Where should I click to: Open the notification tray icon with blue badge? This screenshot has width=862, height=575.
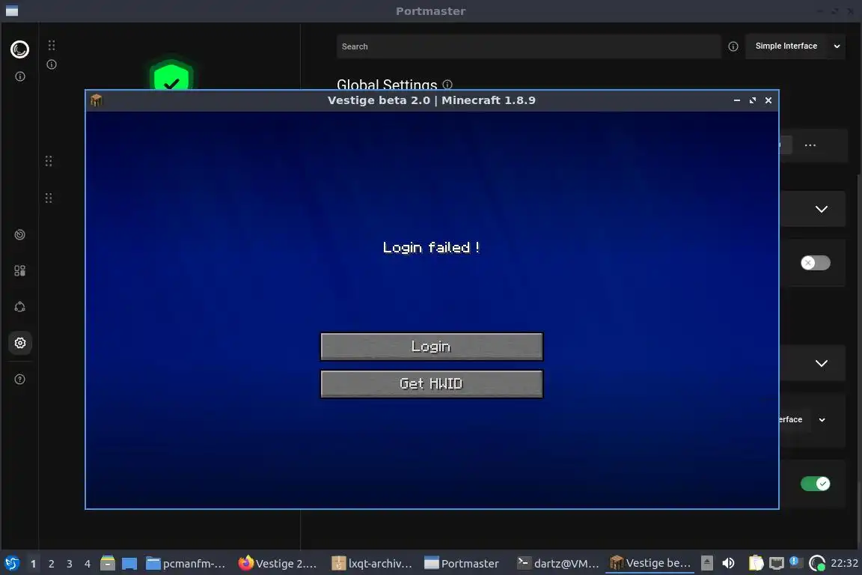pyautogui.click(x=795, y=562)
